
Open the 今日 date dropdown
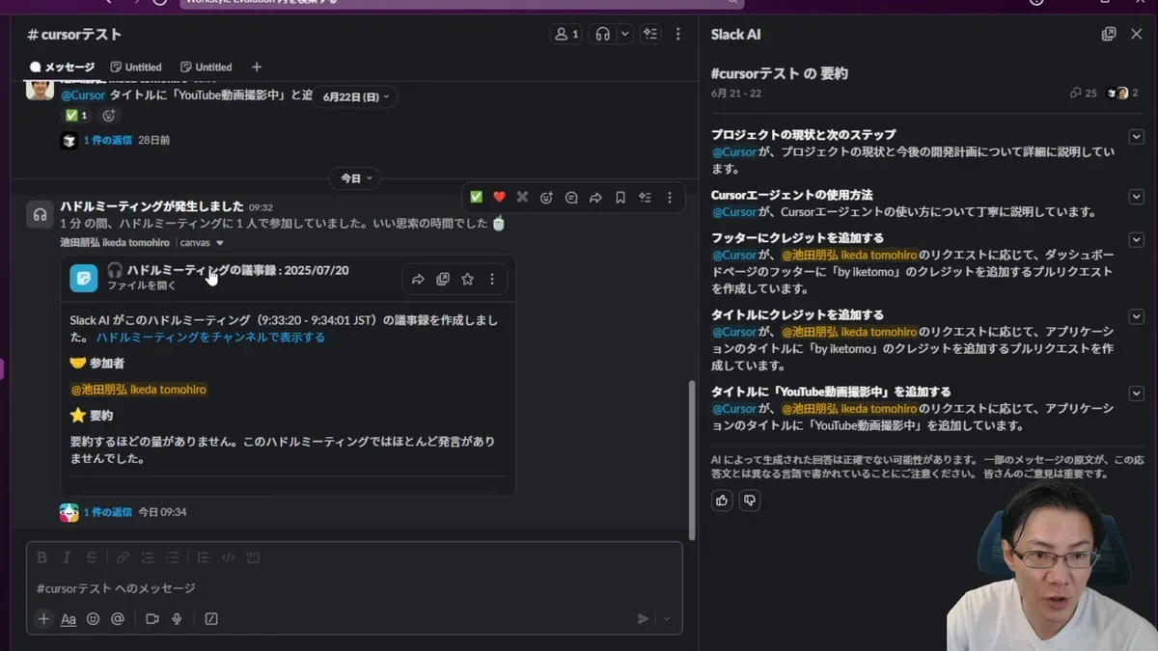(355, 178)
